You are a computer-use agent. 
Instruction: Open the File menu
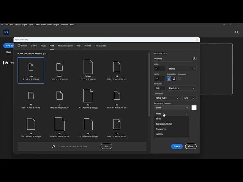[x=7, y=25]
